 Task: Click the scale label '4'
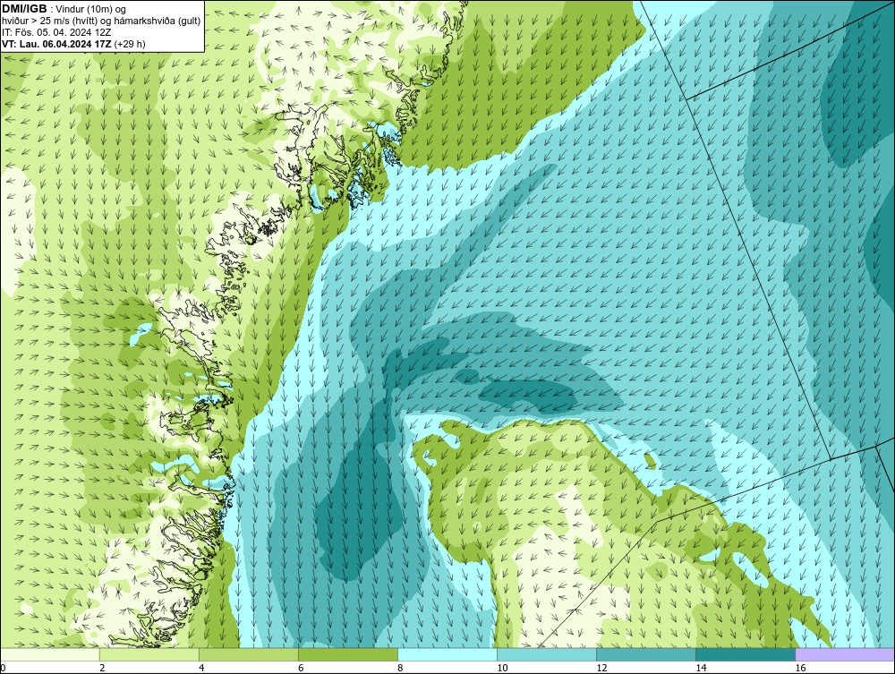(201, 668)
